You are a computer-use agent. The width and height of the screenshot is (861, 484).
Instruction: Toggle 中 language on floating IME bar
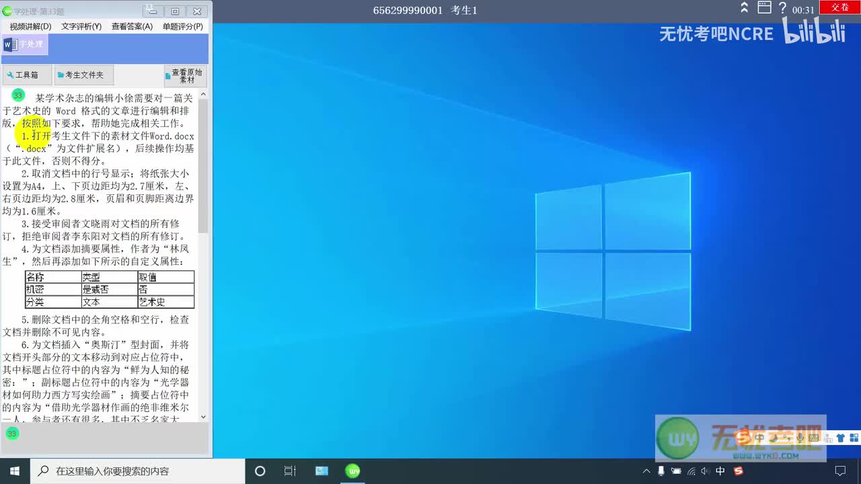pos(760,438)
